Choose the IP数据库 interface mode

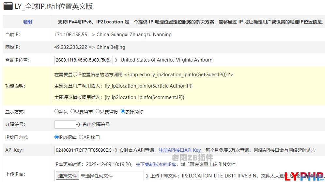point(56,137)
